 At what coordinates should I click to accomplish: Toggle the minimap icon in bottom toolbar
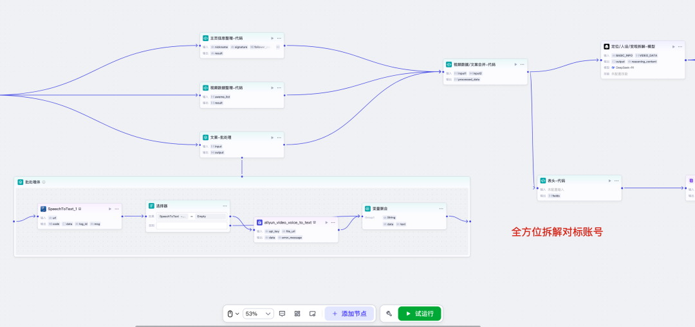point(313,314)
